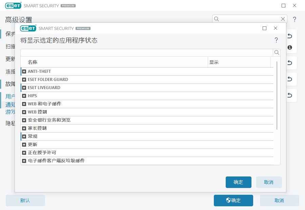Click the bottommost revert arrow icon

click(290, 96)
